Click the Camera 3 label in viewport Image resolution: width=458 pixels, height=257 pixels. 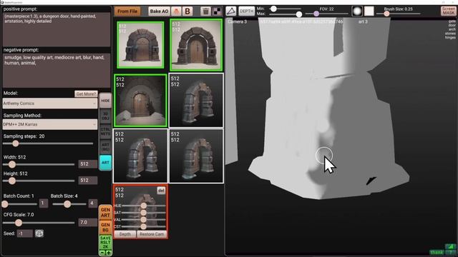pyautogui.click(x=237, y=21)
